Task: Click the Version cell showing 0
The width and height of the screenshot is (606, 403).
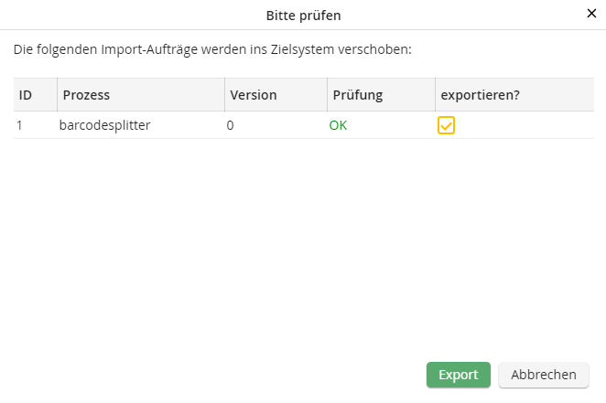Action: coord(231,125)
